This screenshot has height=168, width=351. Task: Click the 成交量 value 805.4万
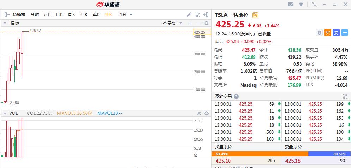(x=340, y=50)
